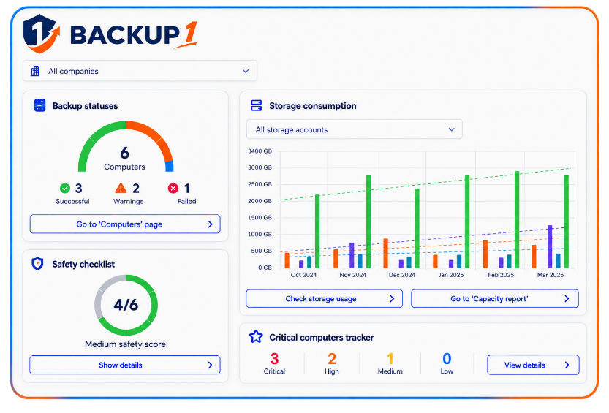Screen dimensions: 609x413
Task: Click the Backup statuses server icon
Action: (39, 105)
